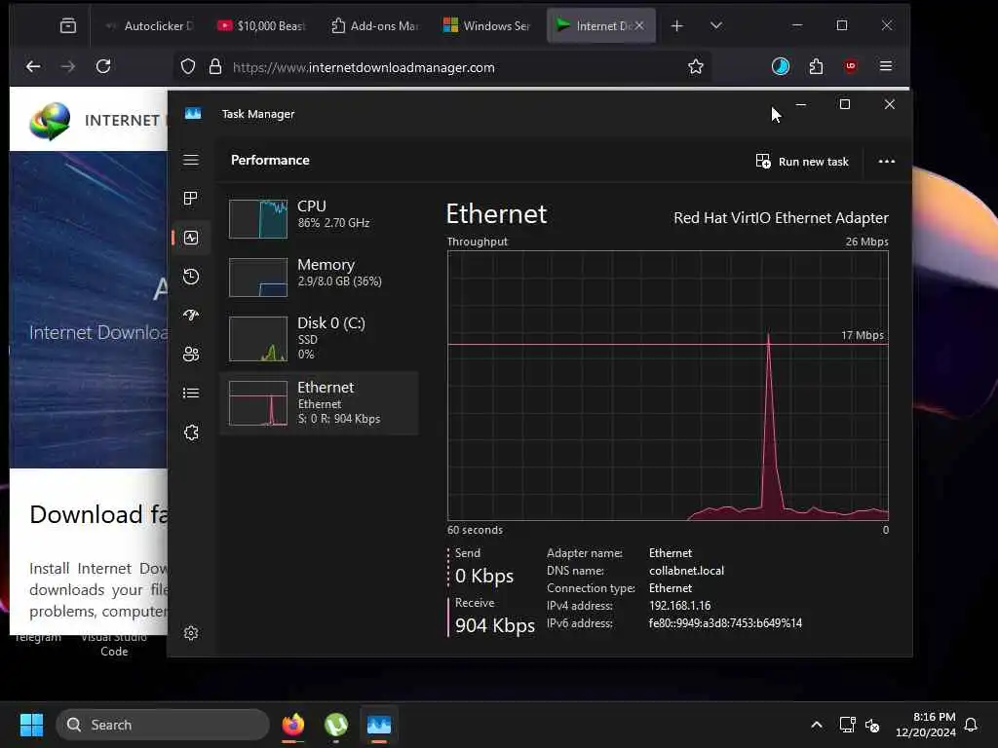
Task: Open a new Firefox tab
Action: 676,25
